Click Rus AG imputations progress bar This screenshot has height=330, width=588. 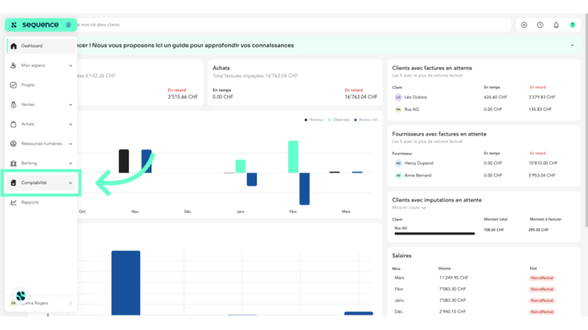coord(435,234)
